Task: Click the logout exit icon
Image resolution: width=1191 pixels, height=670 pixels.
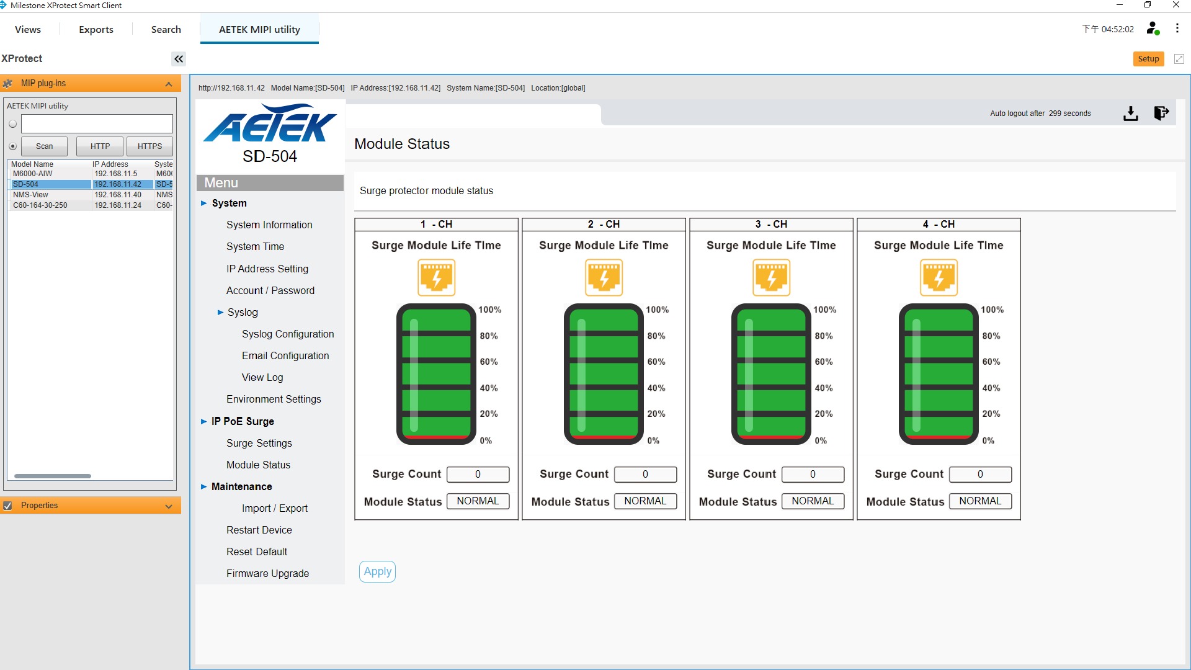Action: (x=1161, y=114)
